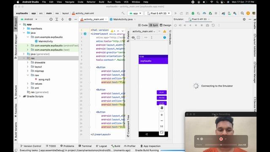Switch editor to Split view
Image resolution: width=270 pixels, height=152 pixels.
pos(154,25)
